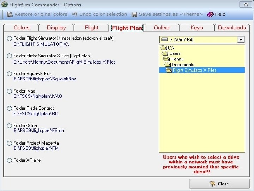This screenshot has width=254, height=191.
Task: Select the Folder Ivao radio button
Action: tap(9, 91)
